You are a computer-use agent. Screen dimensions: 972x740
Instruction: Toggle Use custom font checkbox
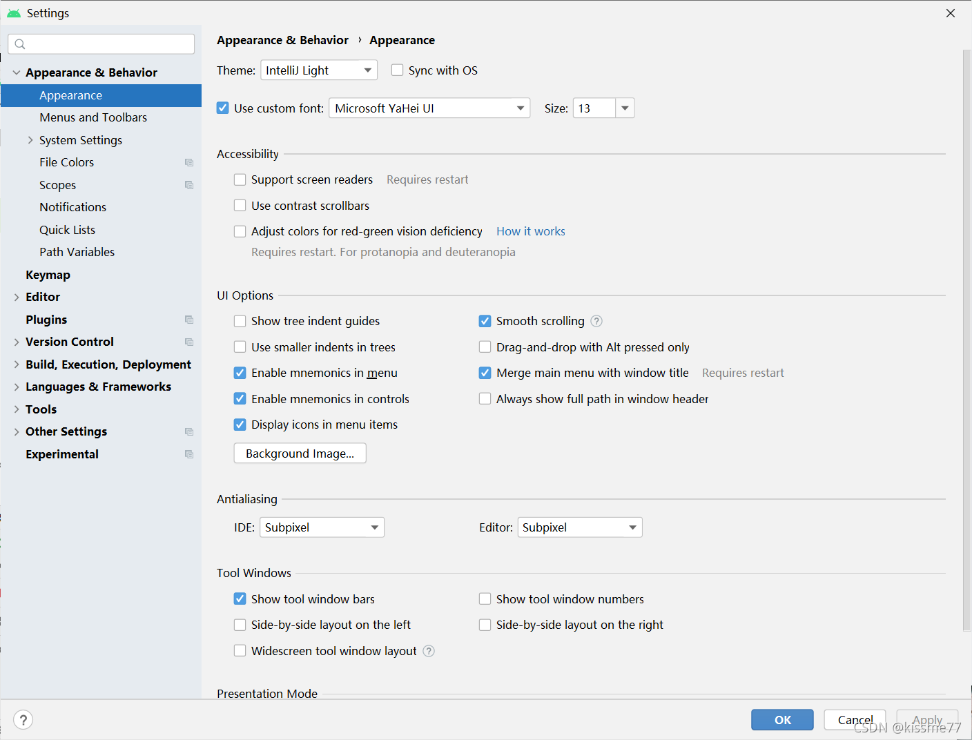pos(222,108)
